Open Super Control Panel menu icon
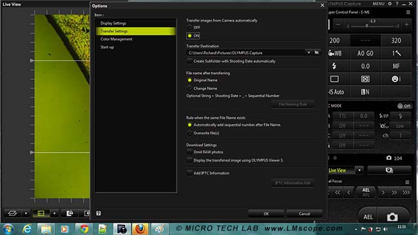The height and width of the screenshot is (235, 418). tap(408, 12)
